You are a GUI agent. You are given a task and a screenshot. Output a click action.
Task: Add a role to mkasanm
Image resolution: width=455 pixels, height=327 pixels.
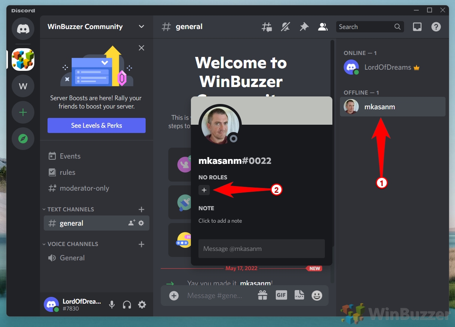click(x=204, y=190)
